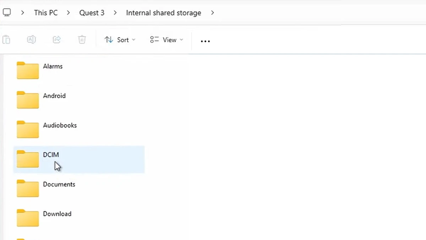Open the See more ellipsis menu

coord(205,41)
